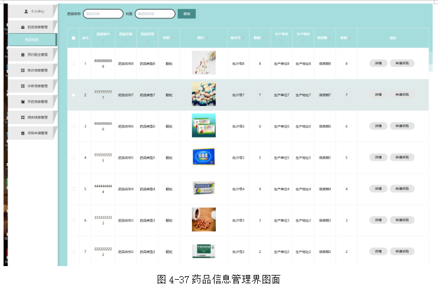Click 详情 button for row 1
The width and height of the screenshot is (438, 288).
coord(378,63)
